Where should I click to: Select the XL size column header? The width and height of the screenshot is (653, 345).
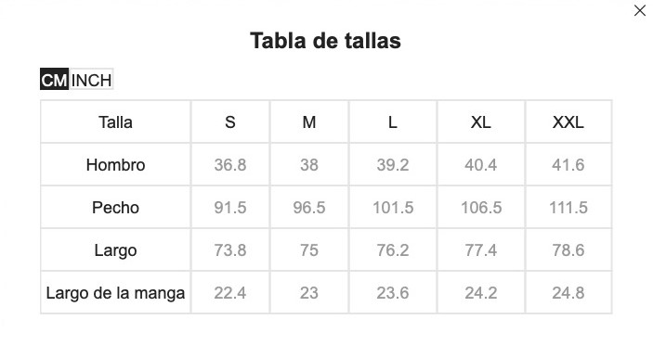[x=481, y=122]
